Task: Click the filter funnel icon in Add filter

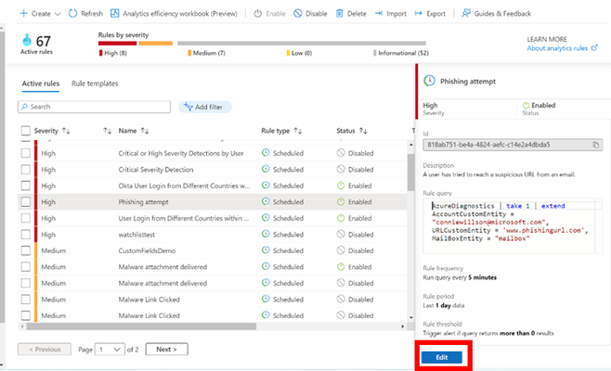Action: pyautogui.click(x=188, y=107)
